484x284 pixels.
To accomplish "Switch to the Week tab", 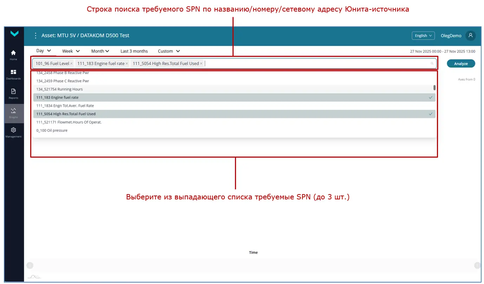I will tap(71, 51).
